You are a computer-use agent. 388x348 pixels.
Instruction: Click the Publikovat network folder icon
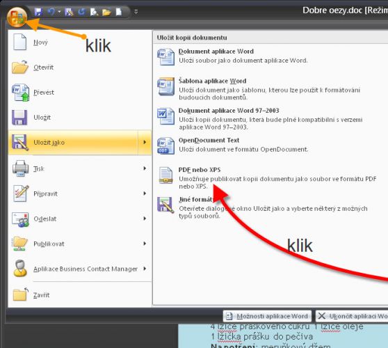point(19,244)
